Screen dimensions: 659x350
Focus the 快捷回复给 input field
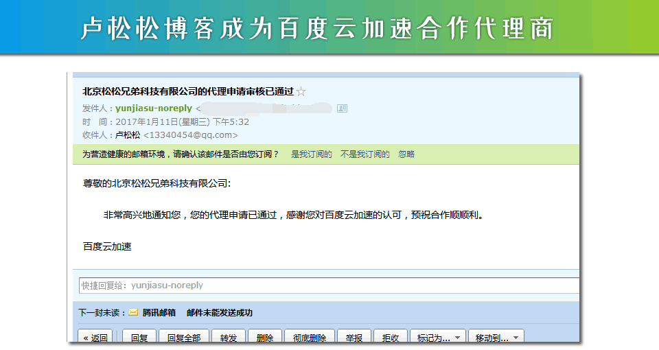click(329, 285)
